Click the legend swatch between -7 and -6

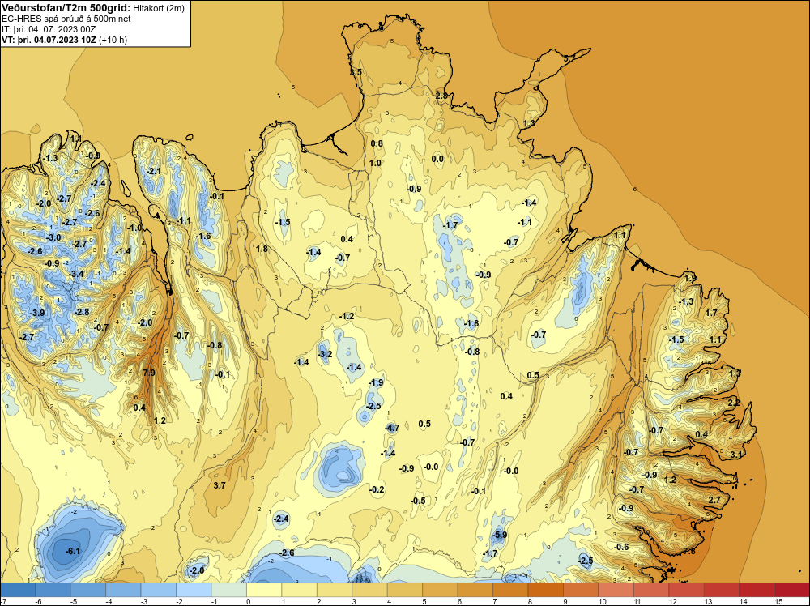click(x=18, y=590)
